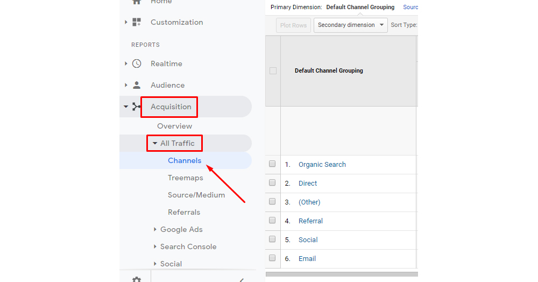Click the Audience person icon
The image size is (538, 282).
(x=137, y=85)
